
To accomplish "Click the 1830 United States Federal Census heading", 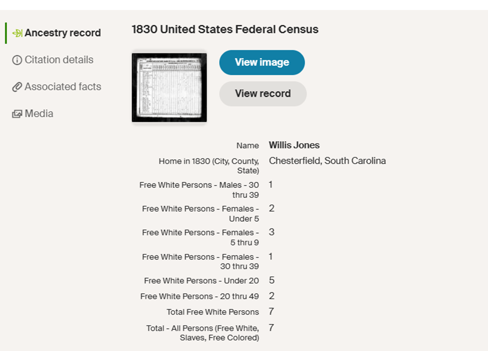I will tap(225, 30).
